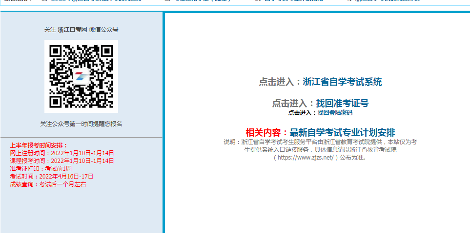Viewport: 470px width, 233px height.
Task: Click the 关注公众号第一时间提醒您报名 caption
Action: [x=81, y=124]
